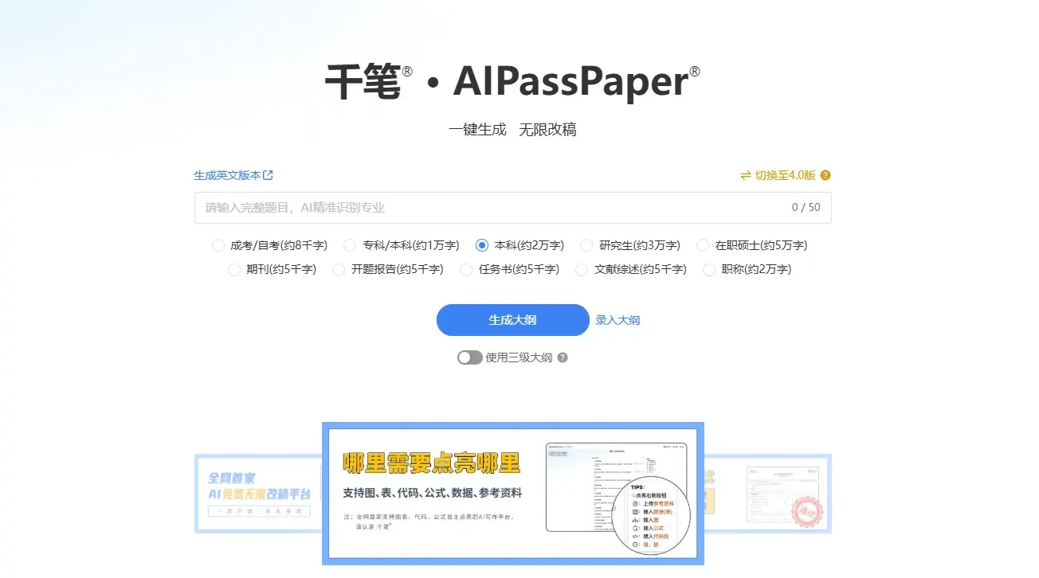Open the 哪里需要点亮哪里 center banner
The width and height of the screenshot is (1039, 578).
coord(512,494)
